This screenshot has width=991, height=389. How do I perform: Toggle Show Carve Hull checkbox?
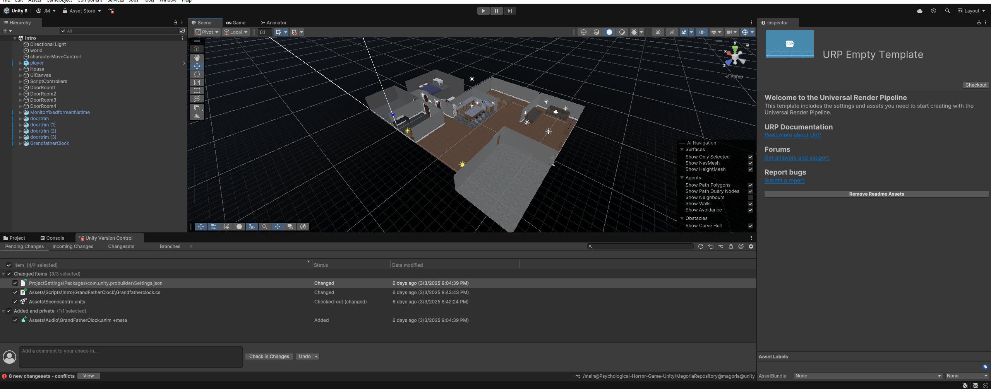click(x=750, y=226)
